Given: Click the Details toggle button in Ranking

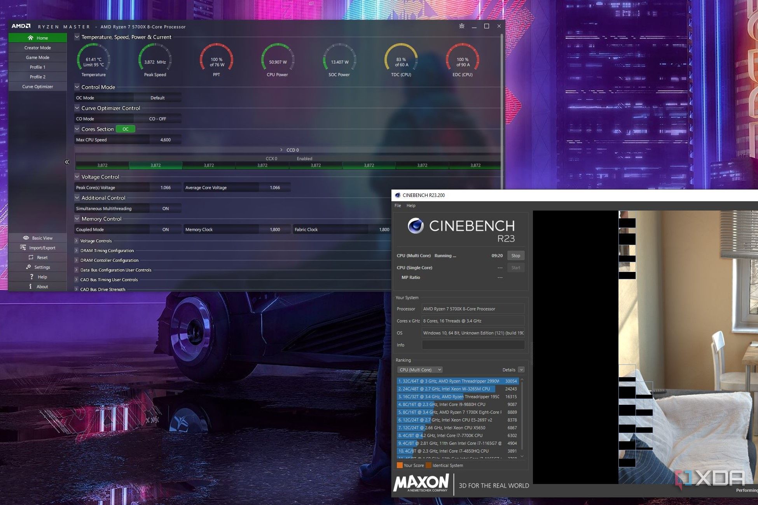Looking at the screenshot, I should (x=521, y=370).
